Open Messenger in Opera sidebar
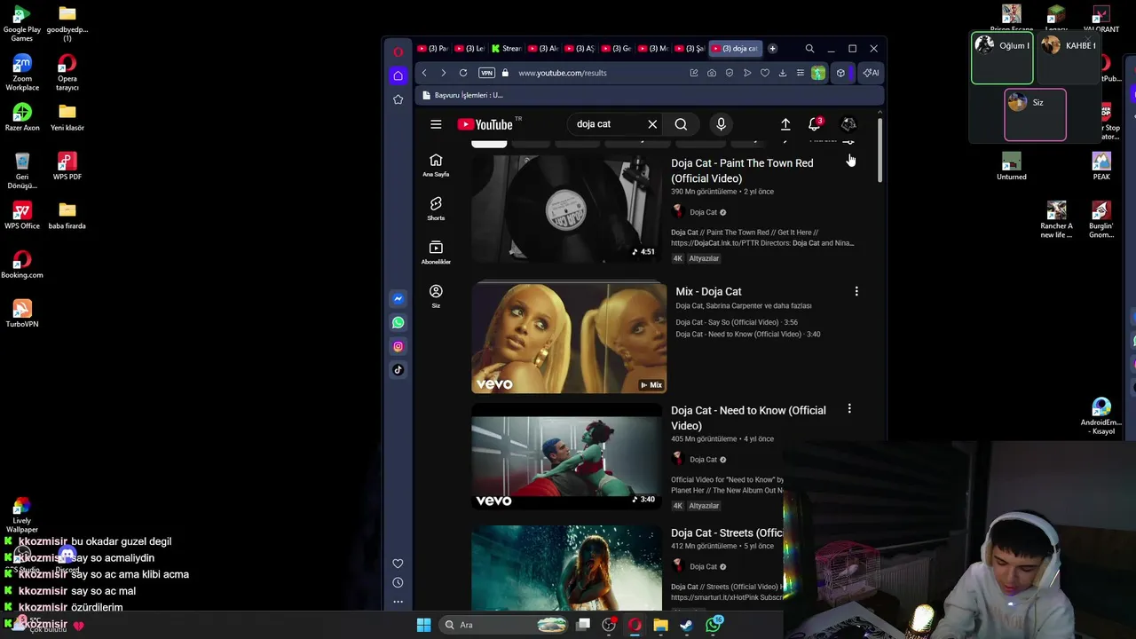Image resolution: width=1136 pixels, height=639 pixels. (398, 299)
